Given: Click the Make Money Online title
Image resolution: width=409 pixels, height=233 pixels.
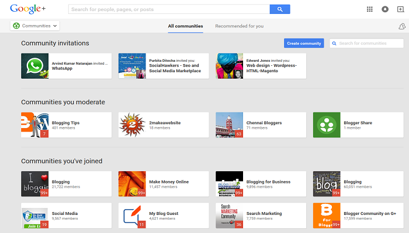Looking at the screenshot, I should pyautogui.click(x=169, y=182).
